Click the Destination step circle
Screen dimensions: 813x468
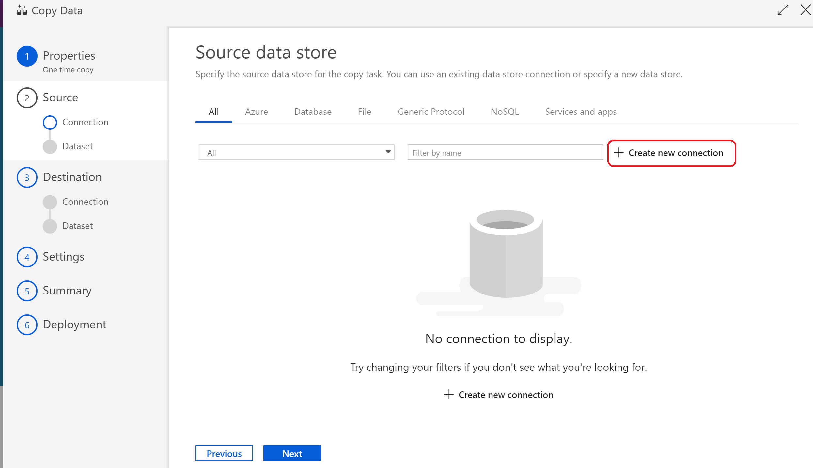coord(27,177)
